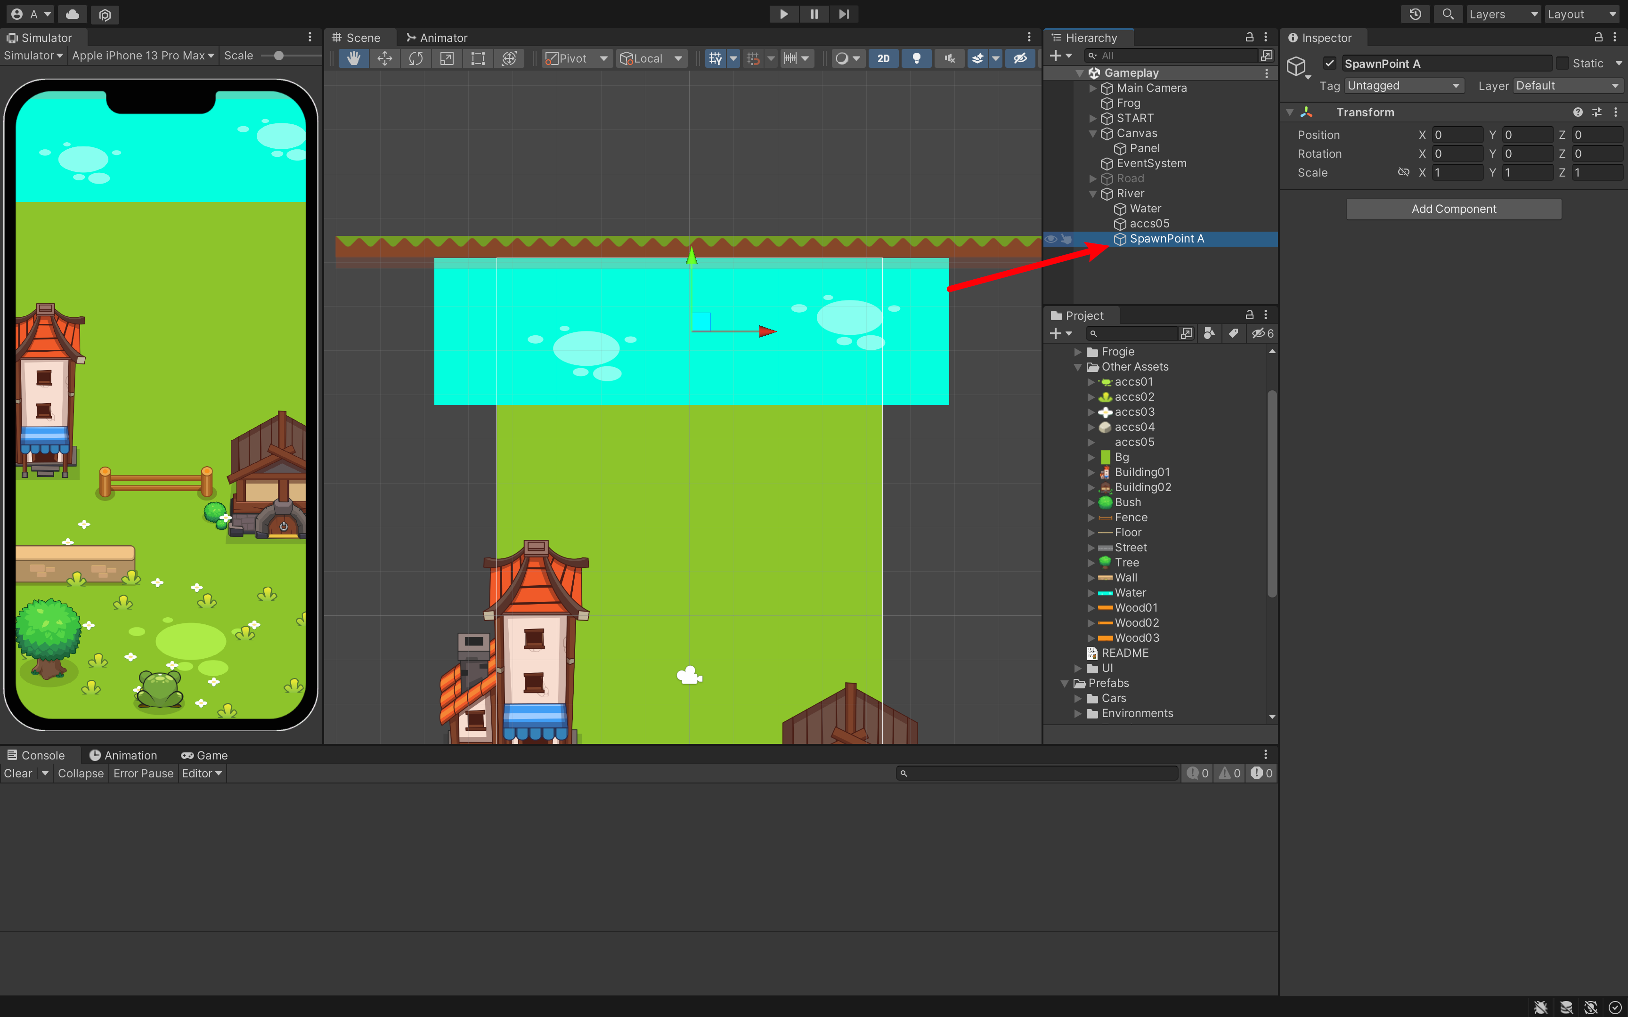Viewport: 1628px width, 1017px height.
Task: Toggle the scale constrain proportions link
Action: [x=1403, y=172]
